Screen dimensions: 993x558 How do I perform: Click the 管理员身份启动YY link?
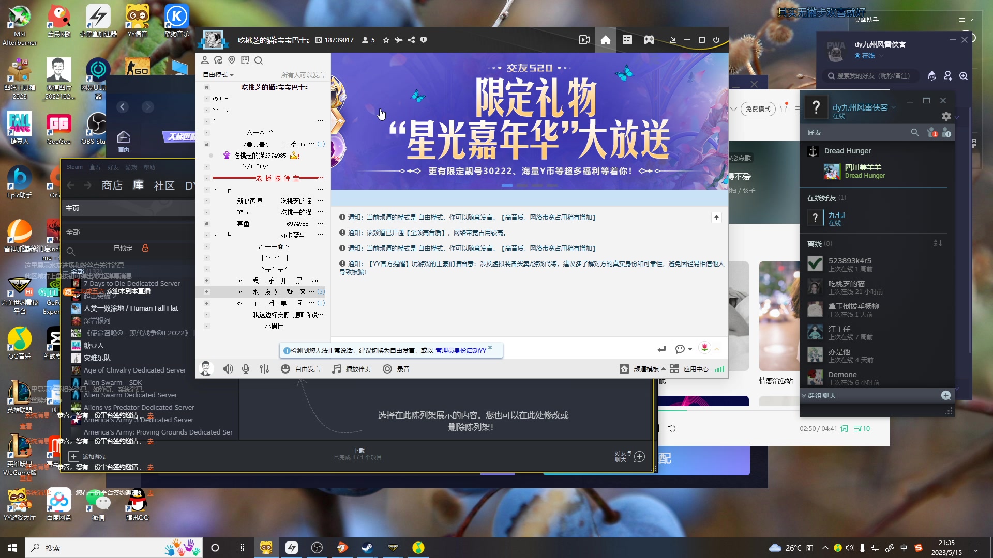[x=461, y=350]
